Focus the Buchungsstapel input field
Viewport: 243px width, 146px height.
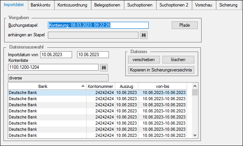(x=98, y=25)
